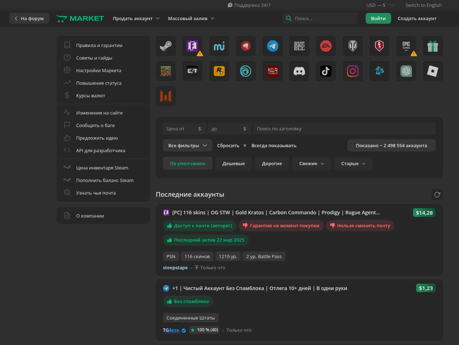
Task: Open the Telegram accounts category icon
Action: click(273, 46)
